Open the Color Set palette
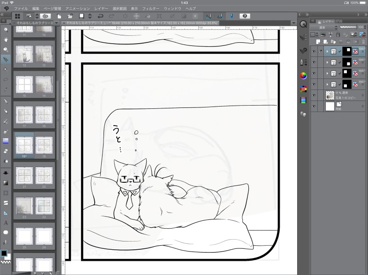Screen dimensions: 368x275 click(x=303, y=89)
